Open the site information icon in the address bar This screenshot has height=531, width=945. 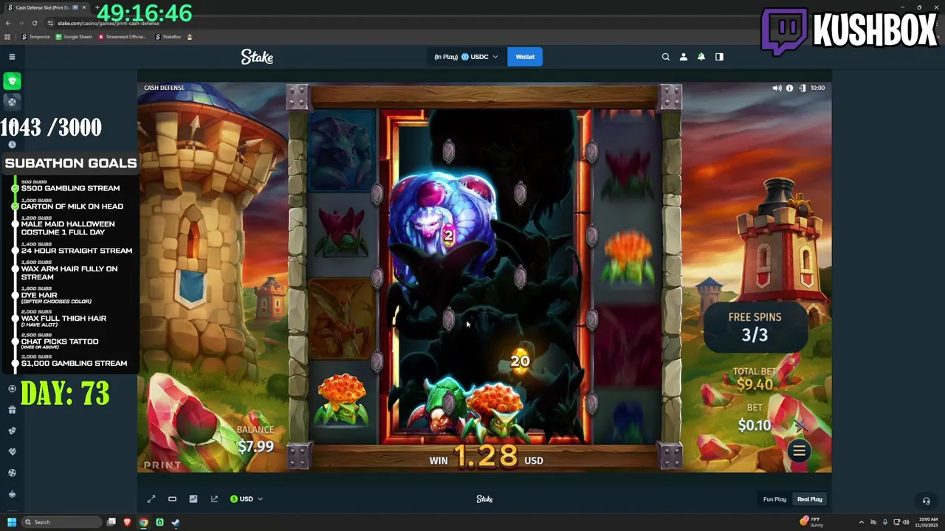(50, 23)
